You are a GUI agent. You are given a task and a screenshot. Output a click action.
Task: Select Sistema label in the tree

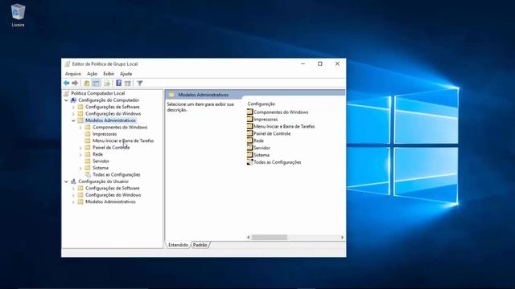click(100, 168)
